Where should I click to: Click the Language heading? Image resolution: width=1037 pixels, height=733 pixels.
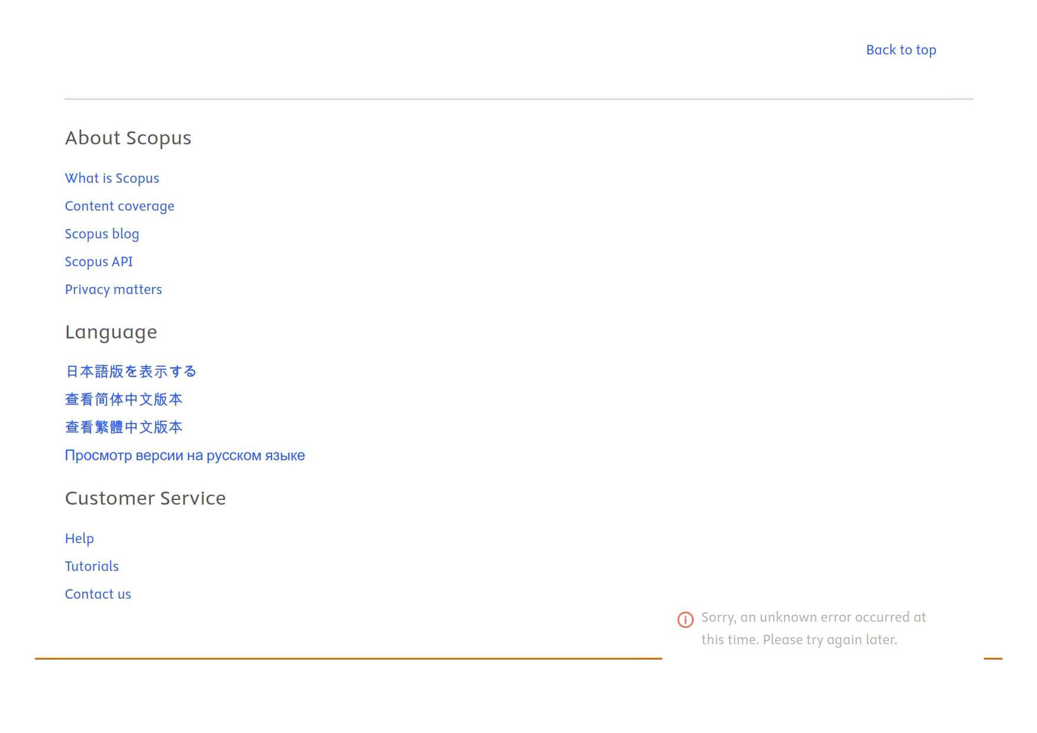coord(111,332)
